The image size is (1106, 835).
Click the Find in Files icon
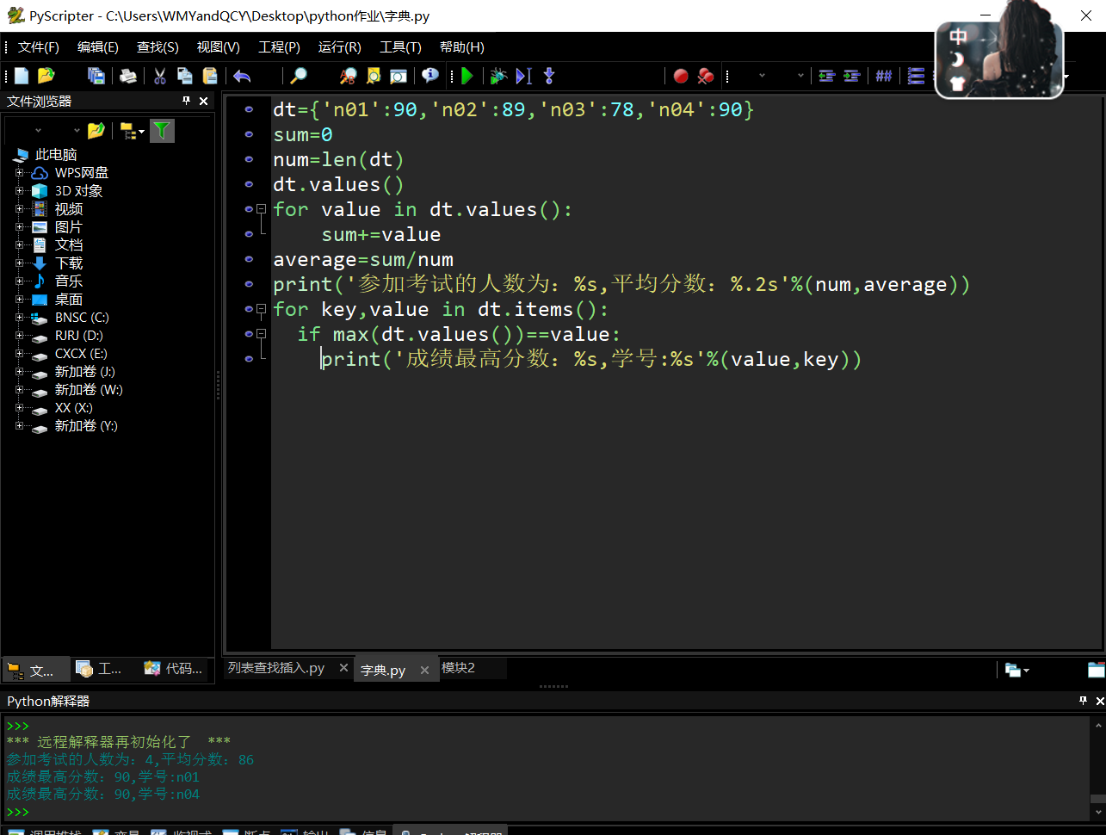(x=373, y=76)
